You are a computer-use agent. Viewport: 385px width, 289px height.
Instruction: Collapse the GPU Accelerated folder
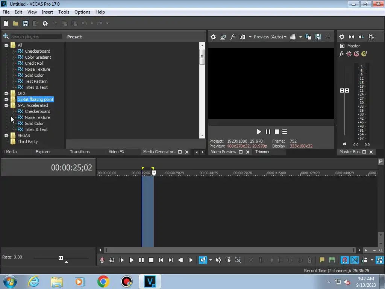6,105
